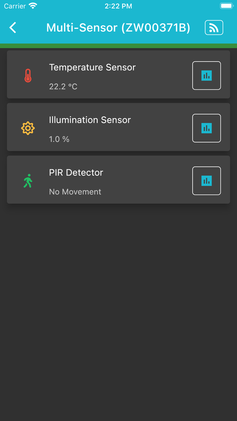This screenshot has width=237, height=421.
Task: Tap the PIR Detector label text
Action: click(x=76, y=172)
